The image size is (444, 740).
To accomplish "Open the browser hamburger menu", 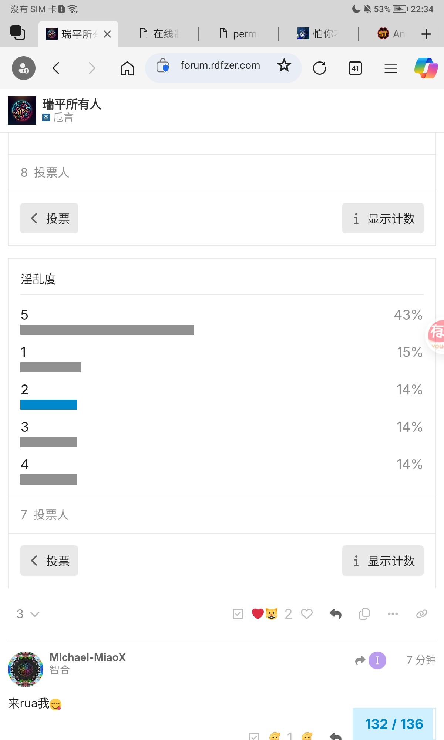I will [391, 68].
